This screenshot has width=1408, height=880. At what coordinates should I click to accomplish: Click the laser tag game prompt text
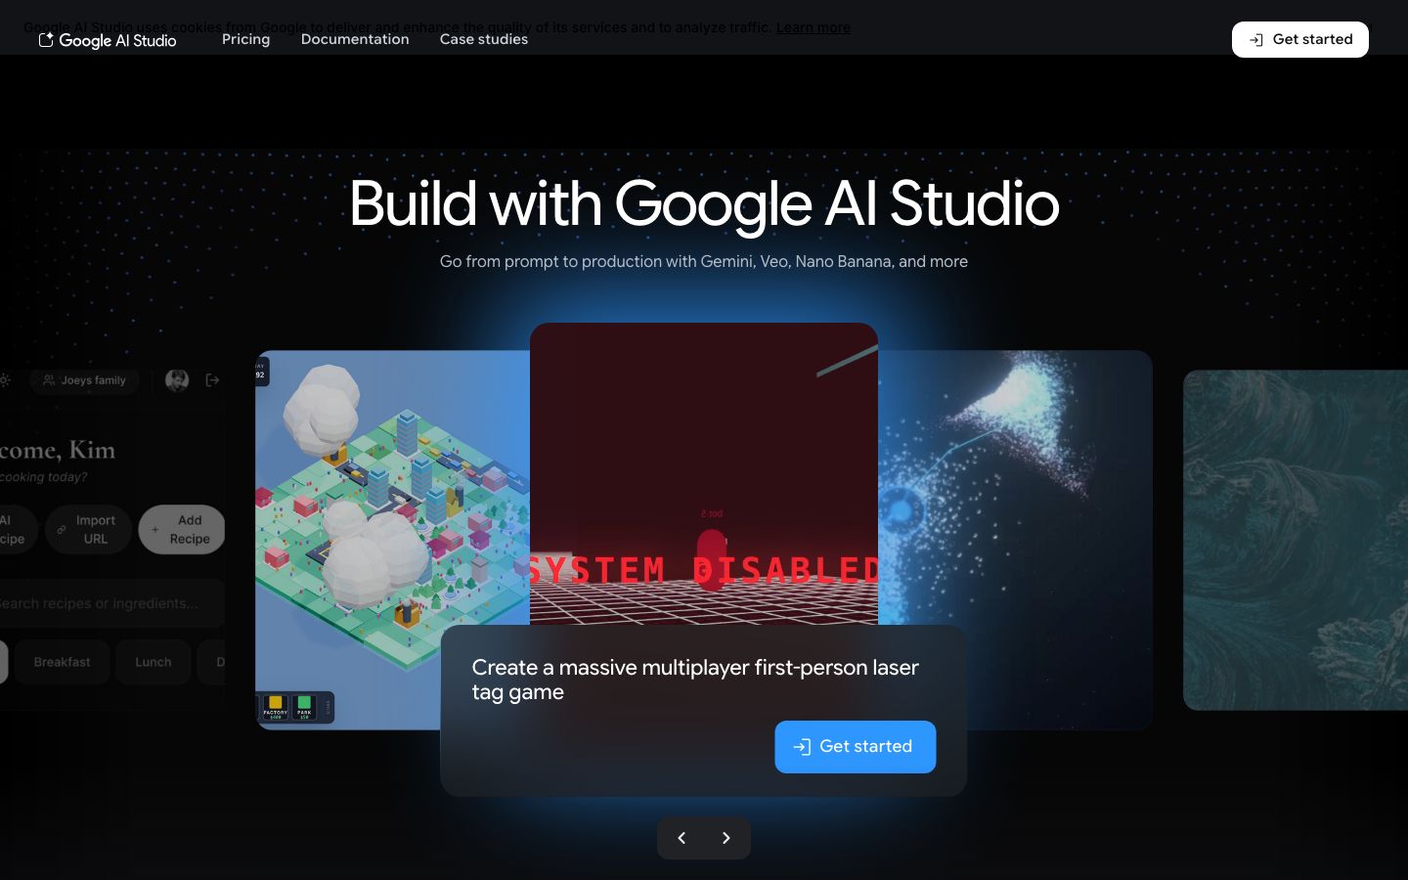coord(695,680)
